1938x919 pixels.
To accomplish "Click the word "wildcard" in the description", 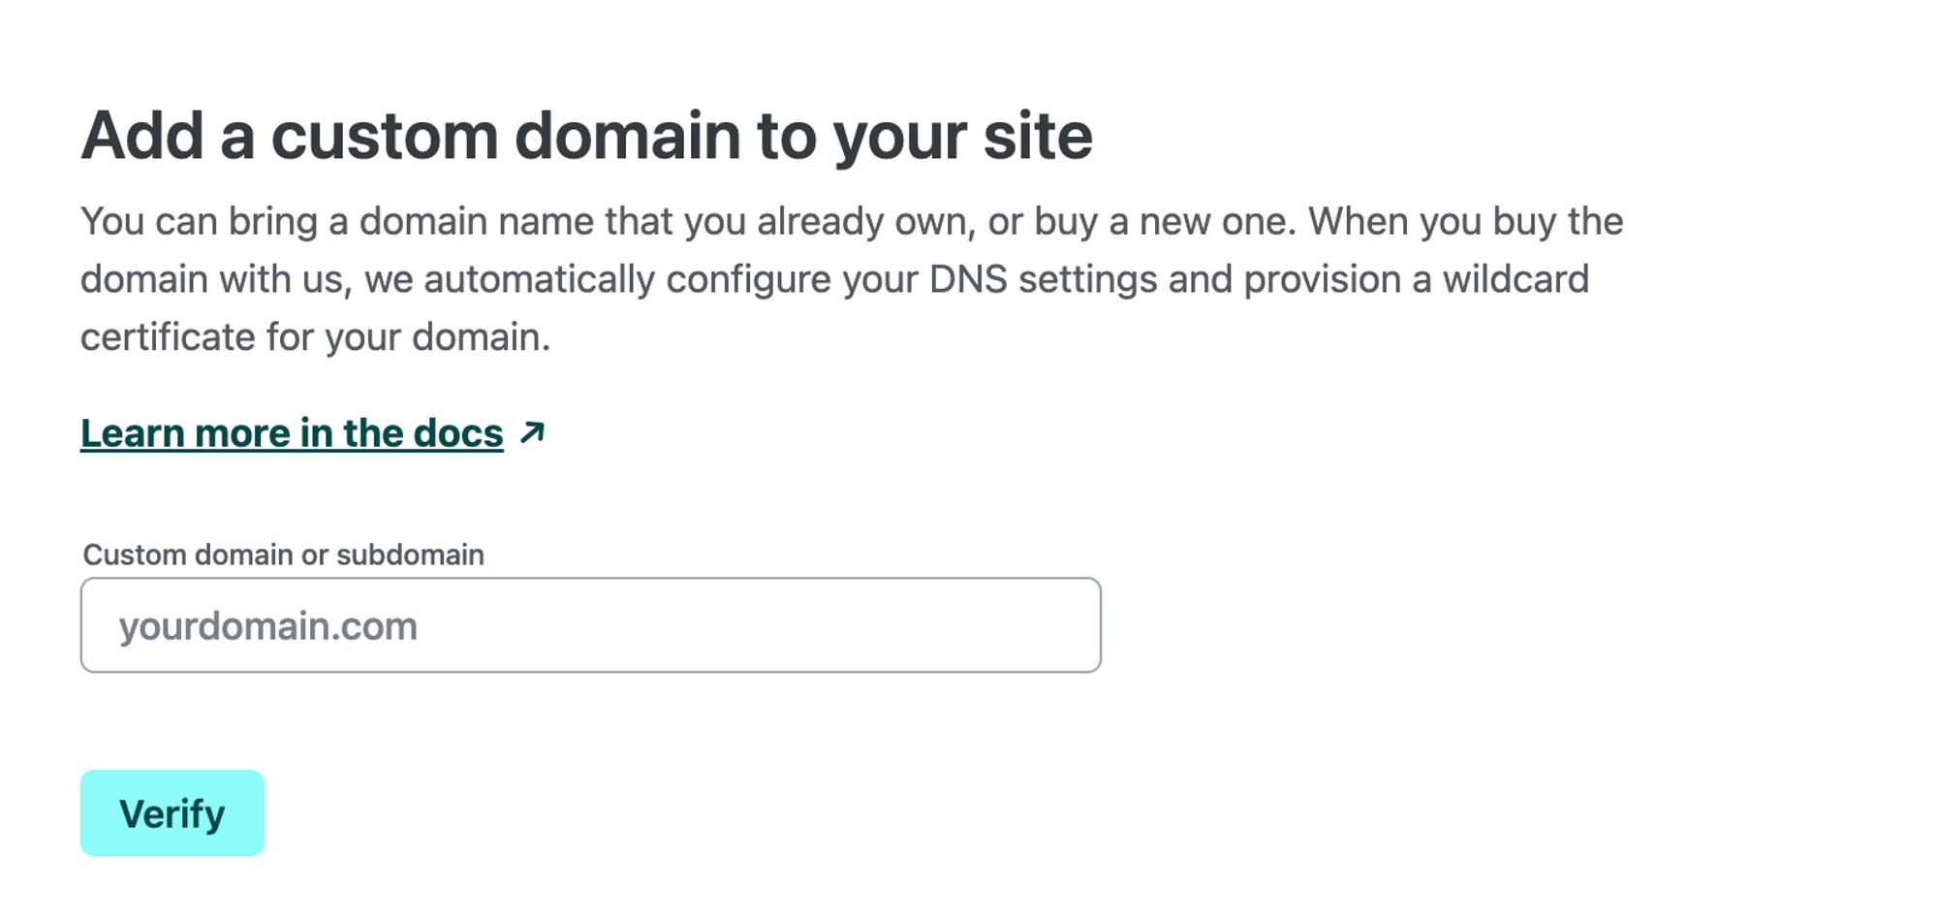I will coord(1516,279).
